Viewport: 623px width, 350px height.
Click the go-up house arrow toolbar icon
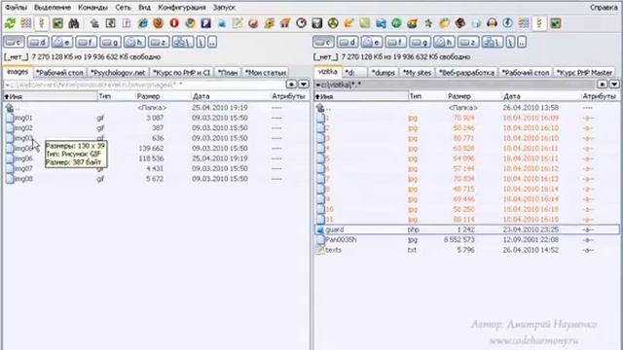(x=94, y=23)
